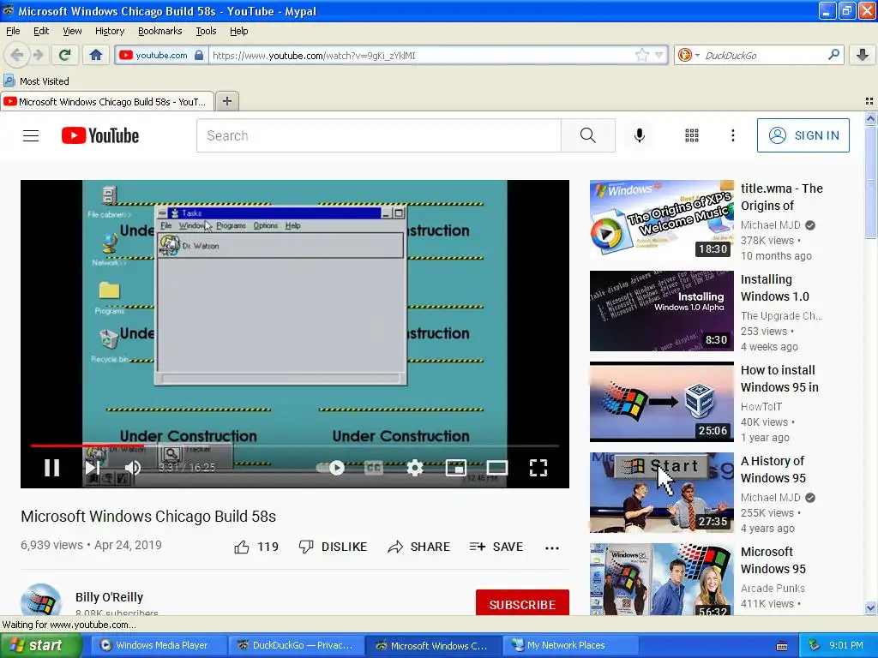878x658 pixels.
Task: Enter full screen with the fullscreen icon
Action: (x=538, y=467)
